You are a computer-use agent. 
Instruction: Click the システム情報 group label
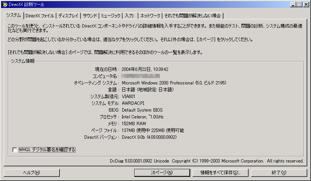tap(23, 61)
